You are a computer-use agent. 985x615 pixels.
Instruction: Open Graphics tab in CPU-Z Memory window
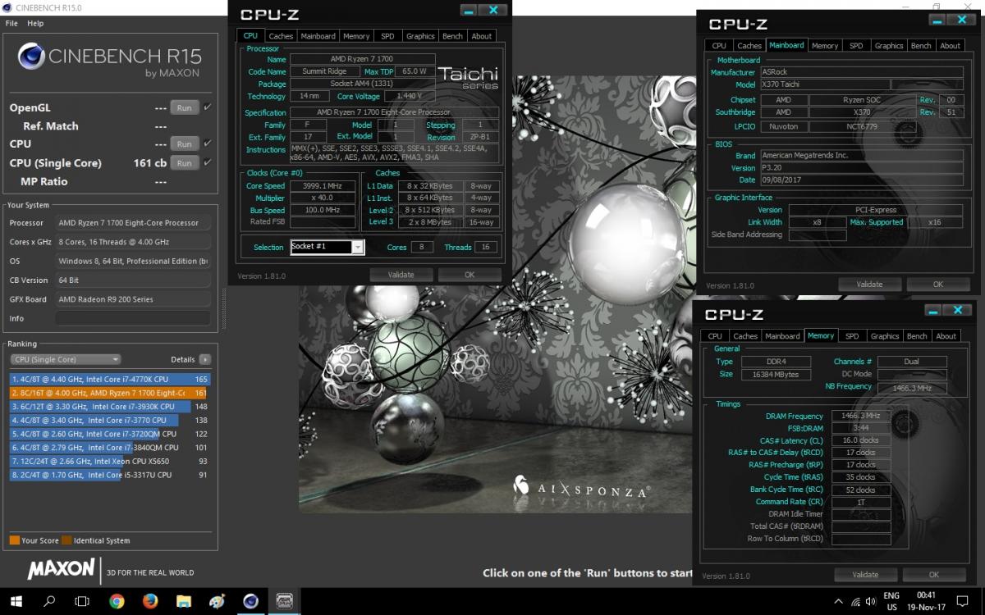885,336
